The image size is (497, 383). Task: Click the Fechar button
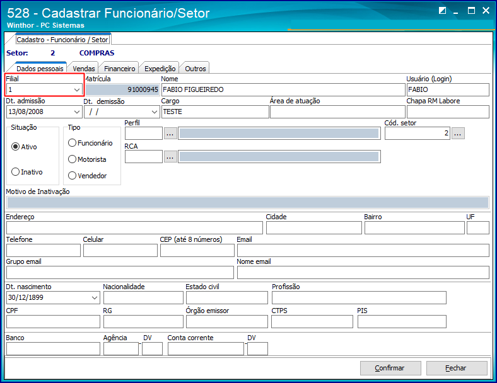[457, 368]
